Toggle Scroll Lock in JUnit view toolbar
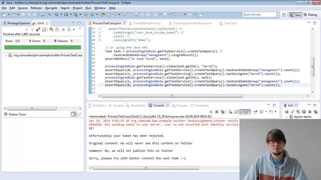321x180 pixels. click(44, 29)
